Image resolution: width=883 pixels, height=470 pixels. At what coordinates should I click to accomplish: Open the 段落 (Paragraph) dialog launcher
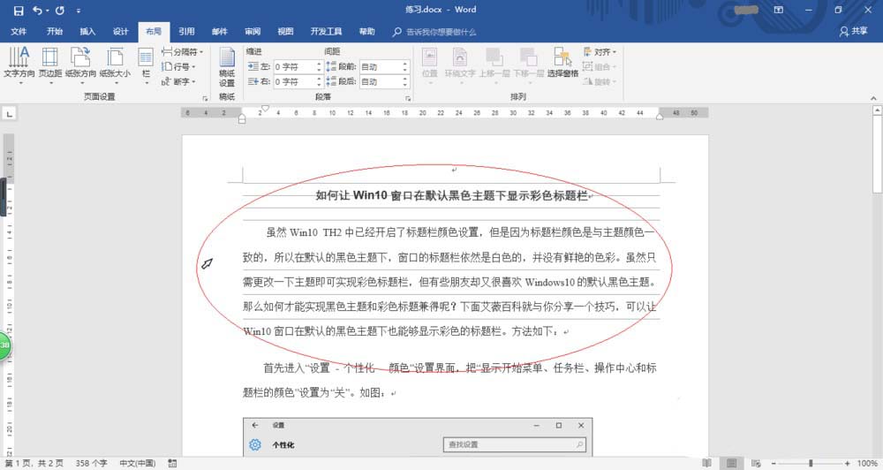(408, 98)
